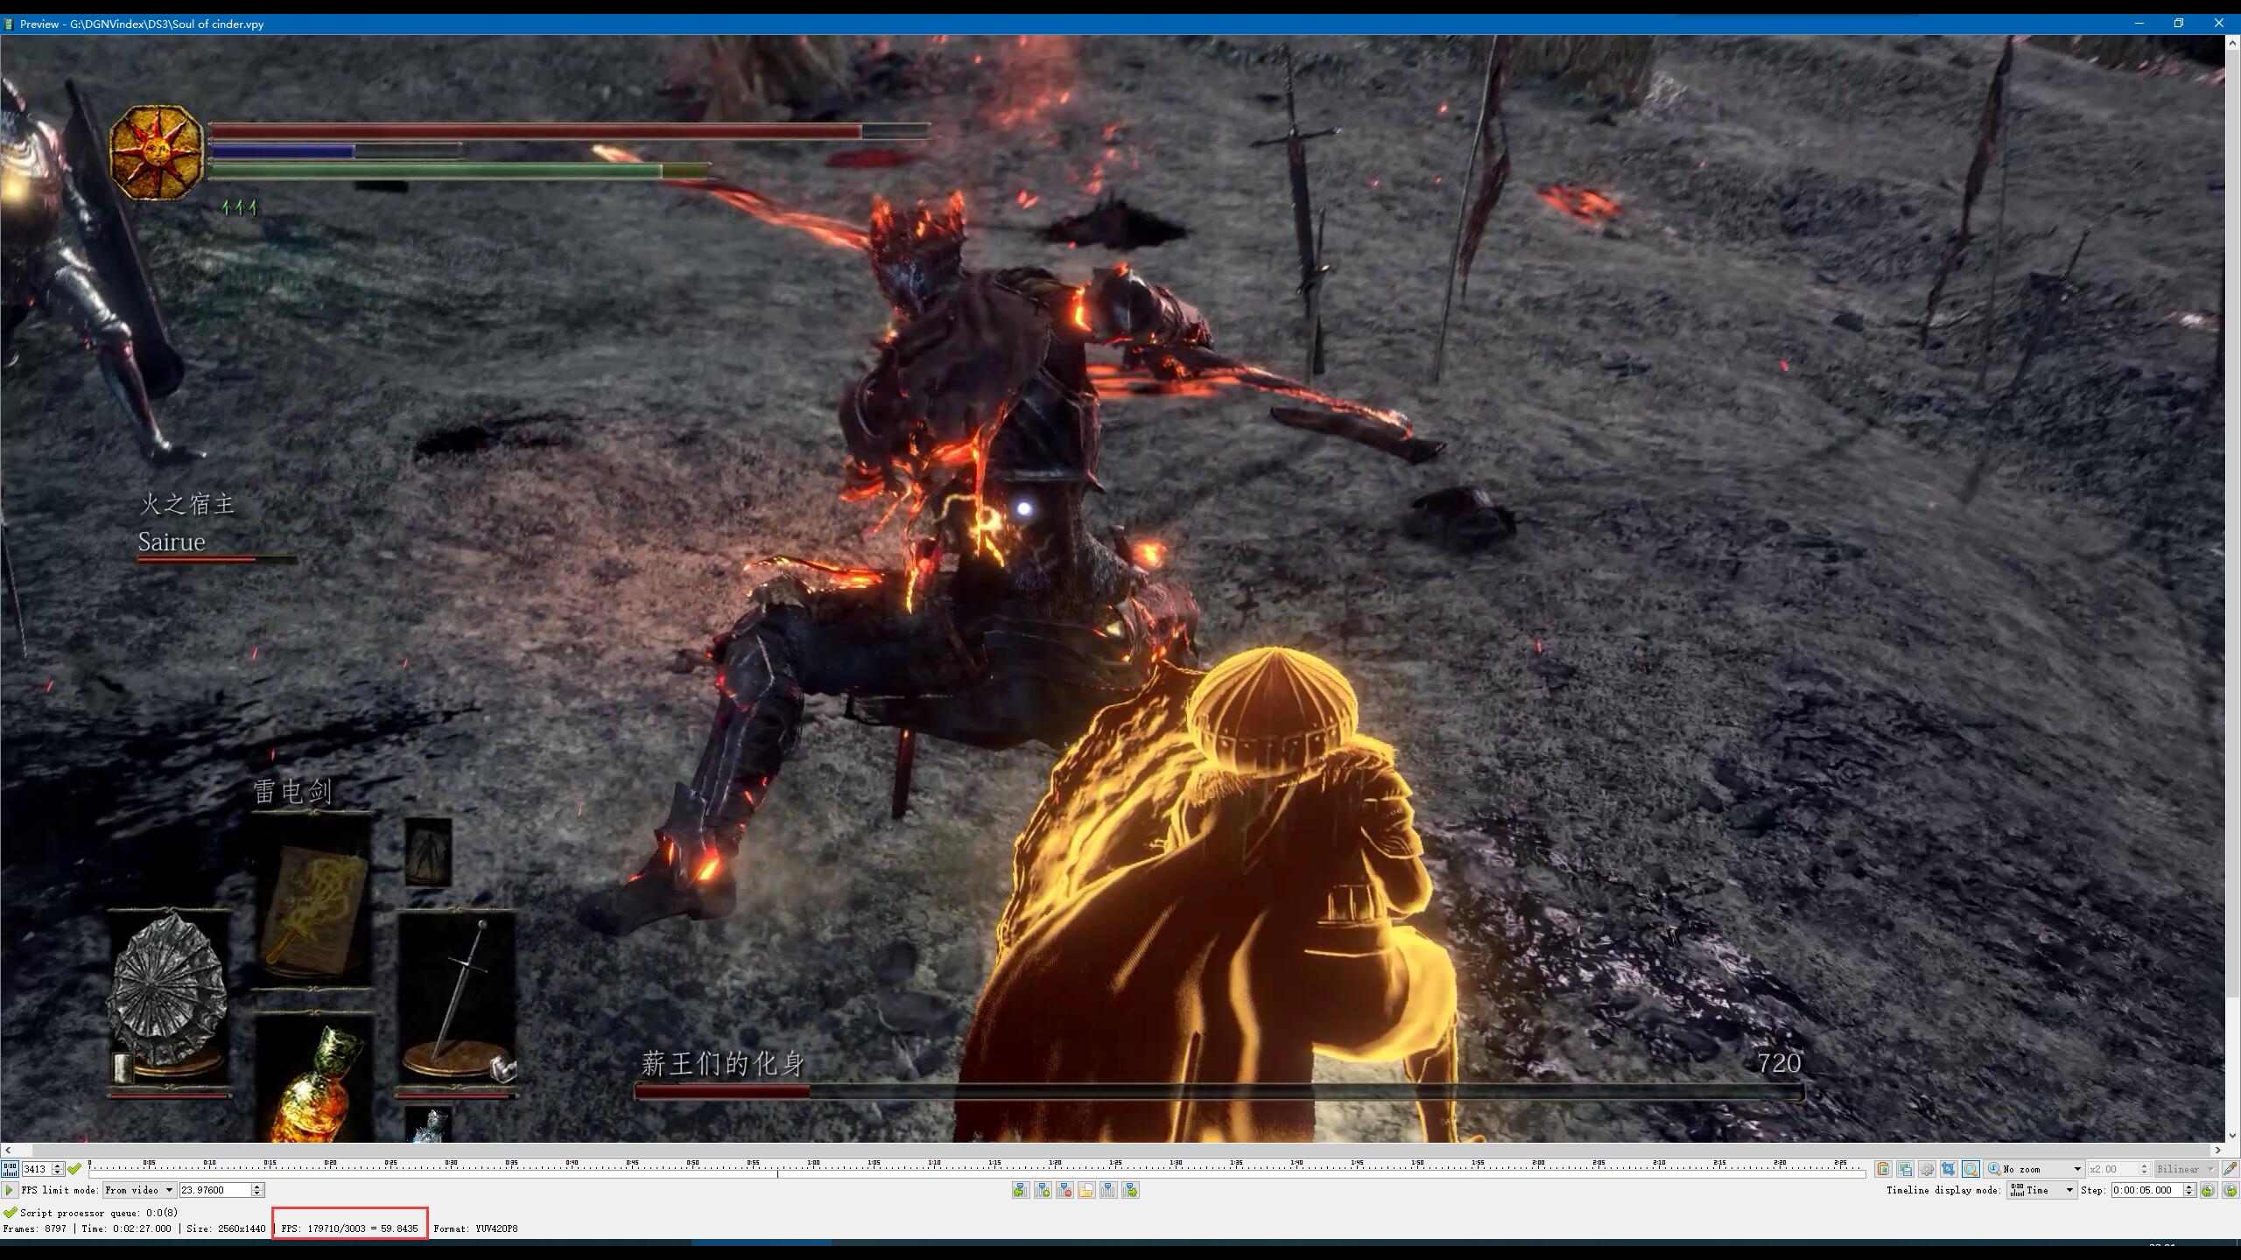The width and height of the screenshot is (2241, 1260).
Task: Clear all bookmarks on the timeline
Action: [x=1108, y=1190]
